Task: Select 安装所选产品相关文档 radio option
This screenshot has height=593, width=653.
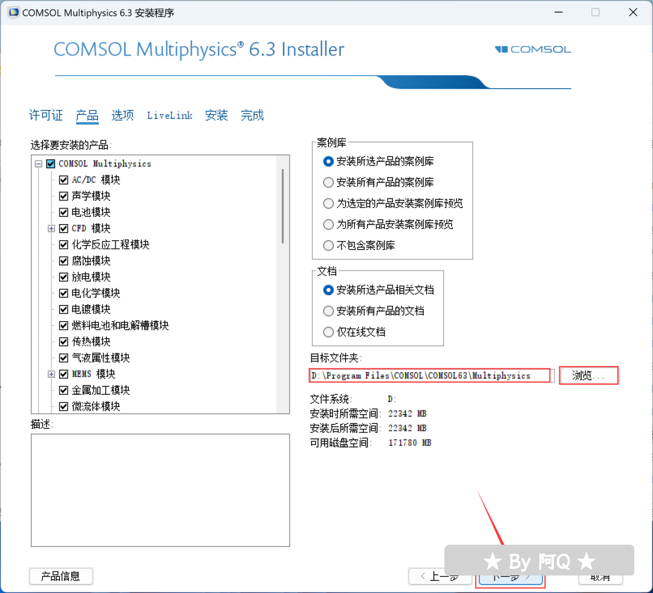Action: [378, 290]
